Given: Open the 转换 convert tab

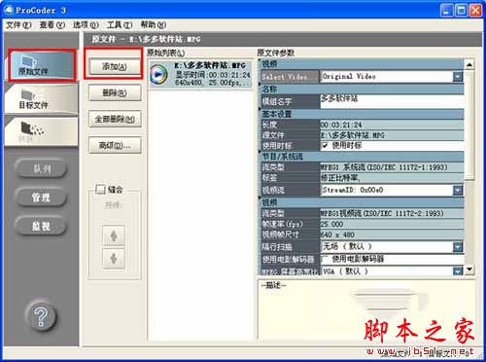Looking at the screenshot, I should coord(42,131).
